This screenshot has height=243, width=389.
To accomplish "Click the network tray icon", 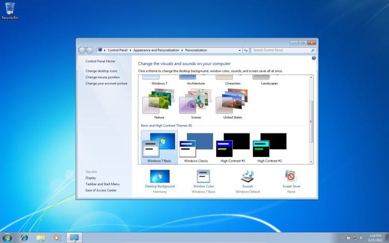I will pyautogui.click(x=355, y=238).
